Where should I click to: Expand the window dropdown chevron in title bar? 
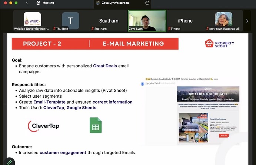(x=27, y=3)
